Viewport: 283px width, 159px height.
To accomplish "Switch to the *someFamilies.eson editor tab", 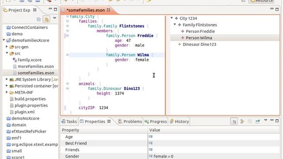I will pos(85,10).
